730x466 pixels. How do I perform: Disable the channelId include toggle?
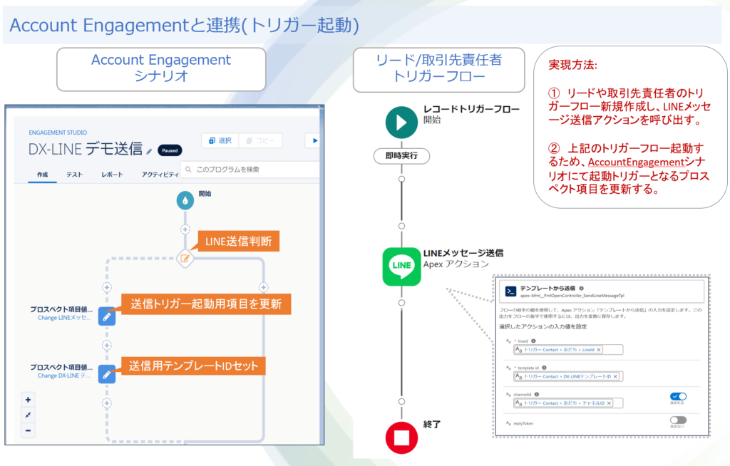coord(678,396)
